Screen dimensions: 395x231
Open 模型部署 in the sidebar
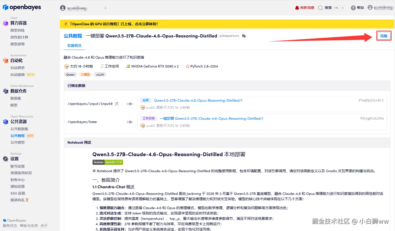click(x=18, y=44)
